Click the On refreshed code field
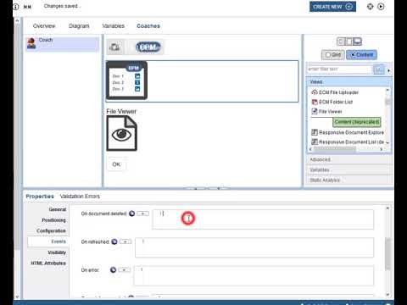407x305 pixels. coord(254,247)
